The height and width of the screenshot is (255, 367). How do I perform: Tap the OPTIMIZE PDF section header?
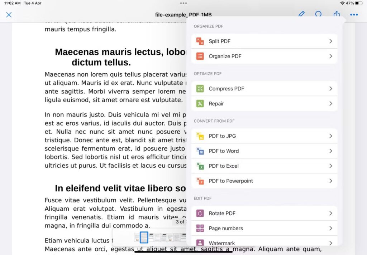[208, 74]
